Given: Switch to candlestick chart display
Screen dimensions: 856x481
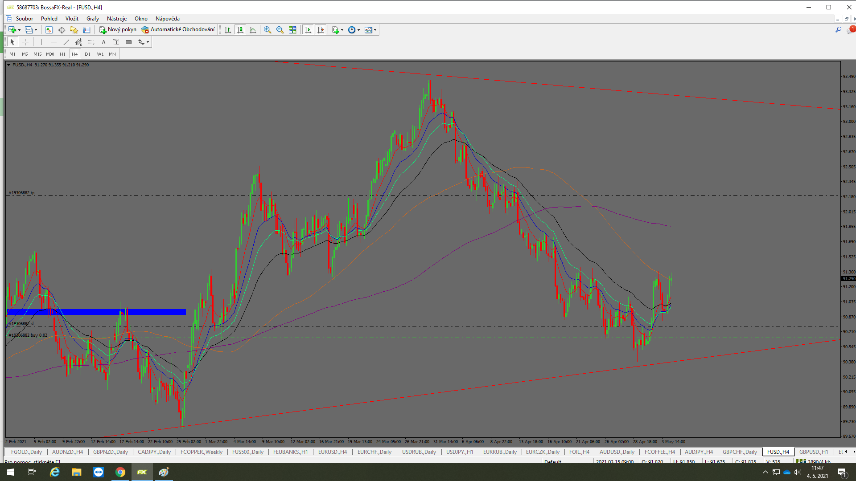Looking at the screenshot, I should coord(240,30).
